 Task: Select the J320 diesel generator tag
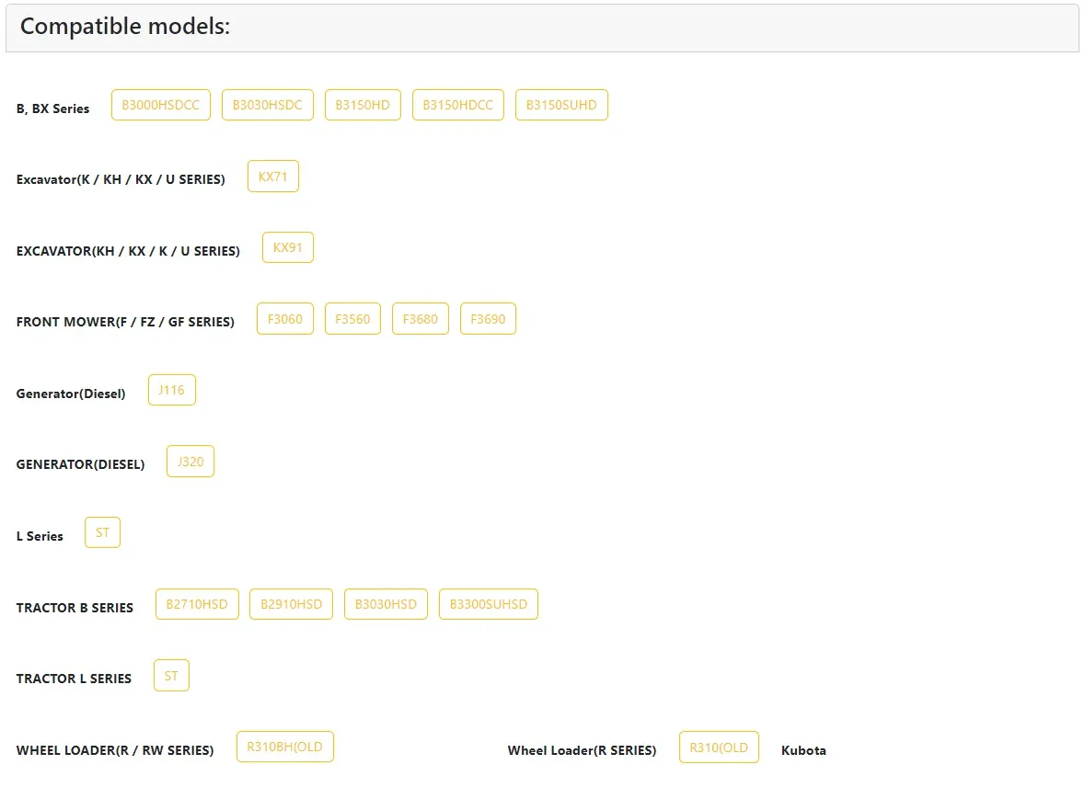(x=190, y=462)
